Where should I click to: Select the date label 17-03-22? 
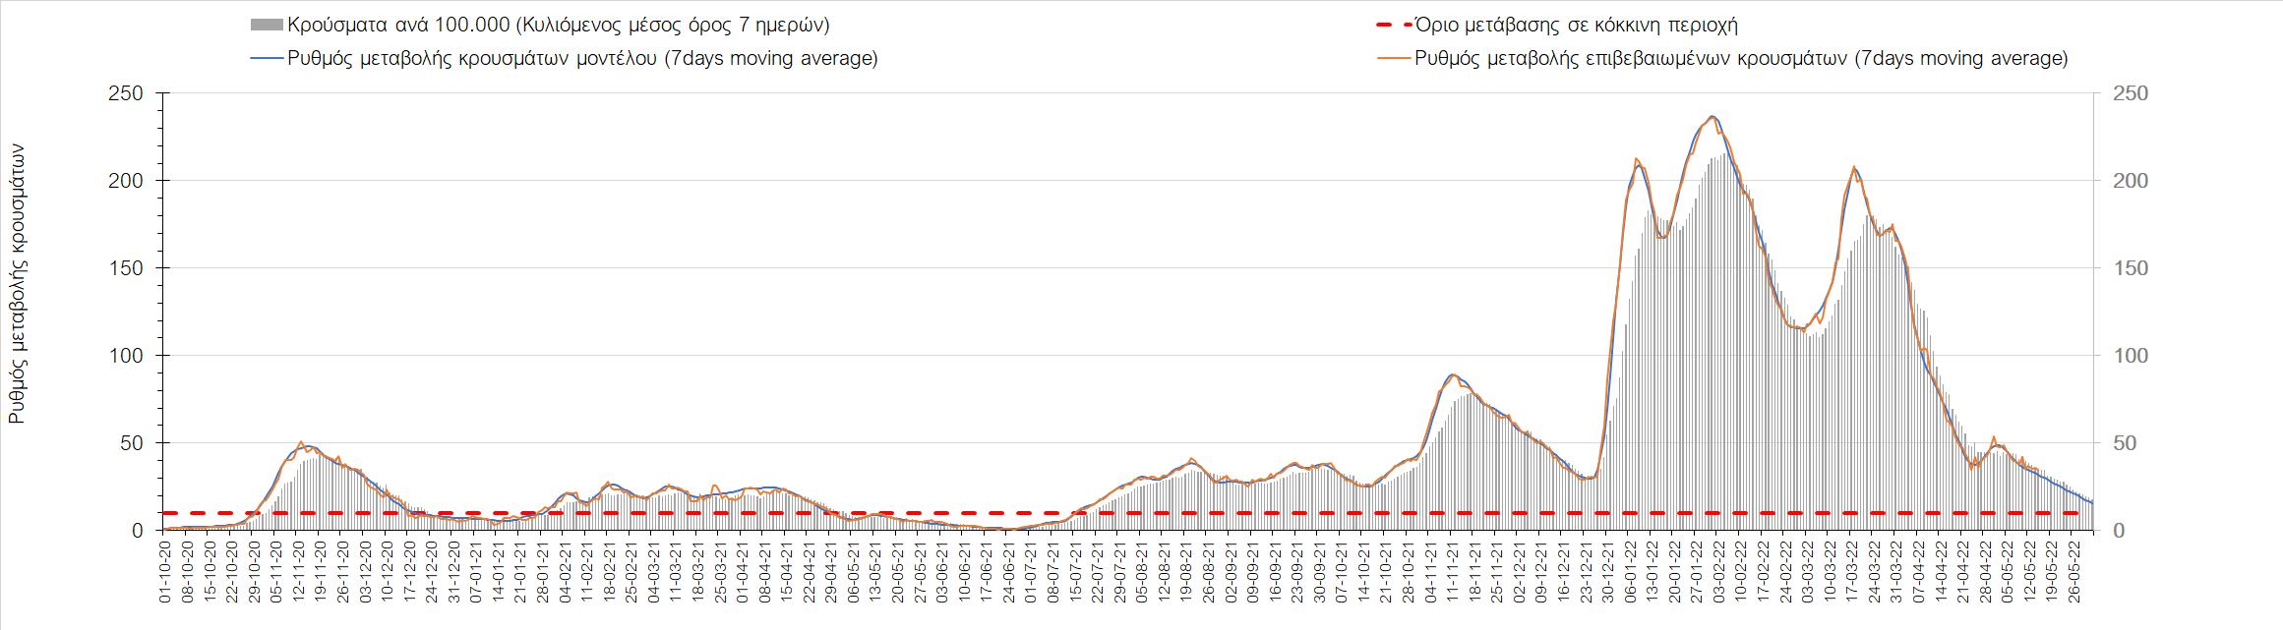pyautogui.click(x=1852, y=572)
